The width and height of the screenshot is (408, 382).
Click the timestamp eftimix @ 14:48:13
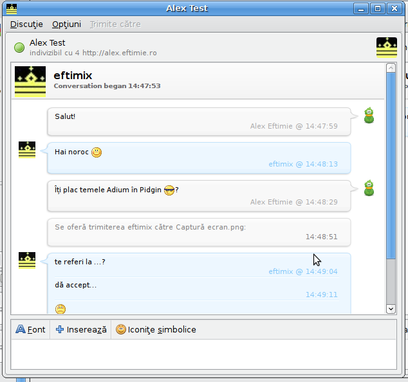tap(303, 164)
